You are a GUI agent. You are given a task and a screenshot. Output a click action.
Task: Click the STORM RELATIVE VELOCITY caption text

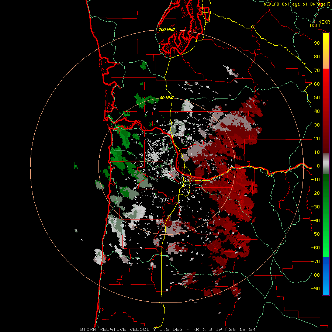(x=118, y=329)
